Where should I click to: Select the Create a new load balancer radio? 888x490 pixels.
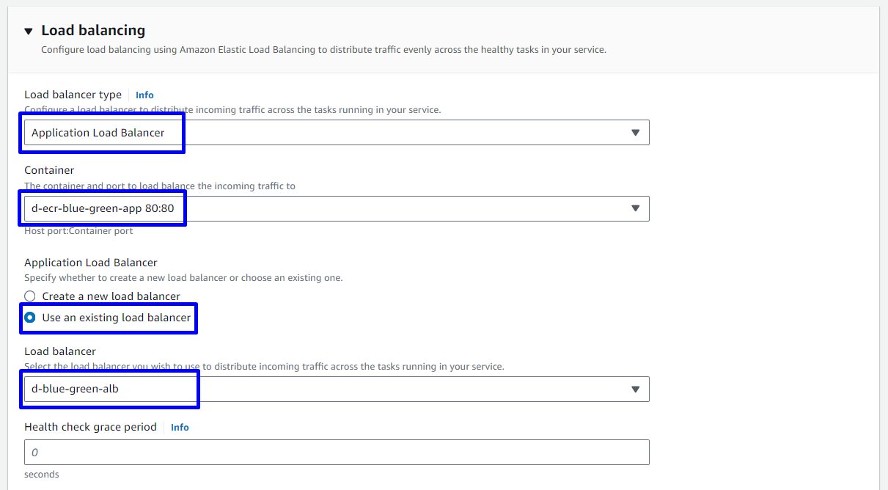point(30,296)
